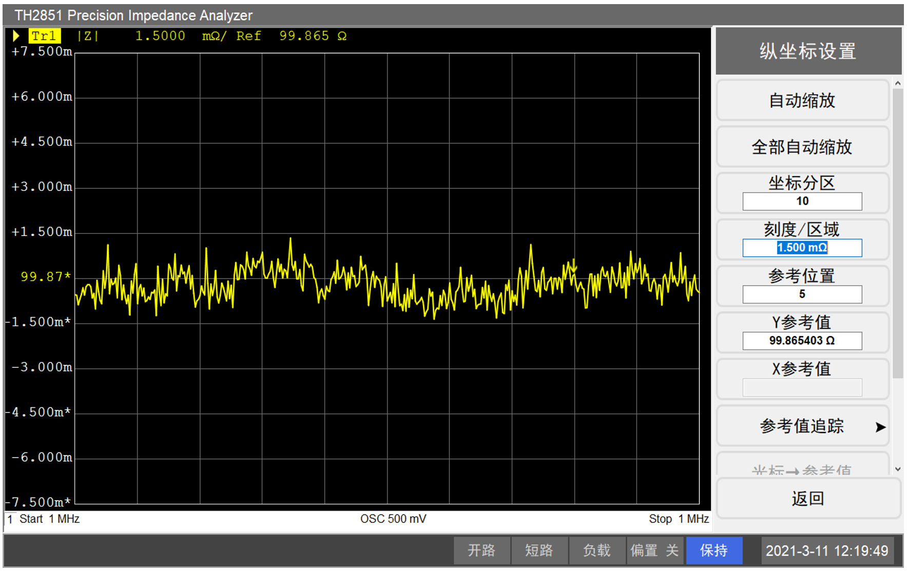Click the 负载 load calibration status button
Viewport: 907px width, 573px height.
pyautogui.click(x=596, y=550)
